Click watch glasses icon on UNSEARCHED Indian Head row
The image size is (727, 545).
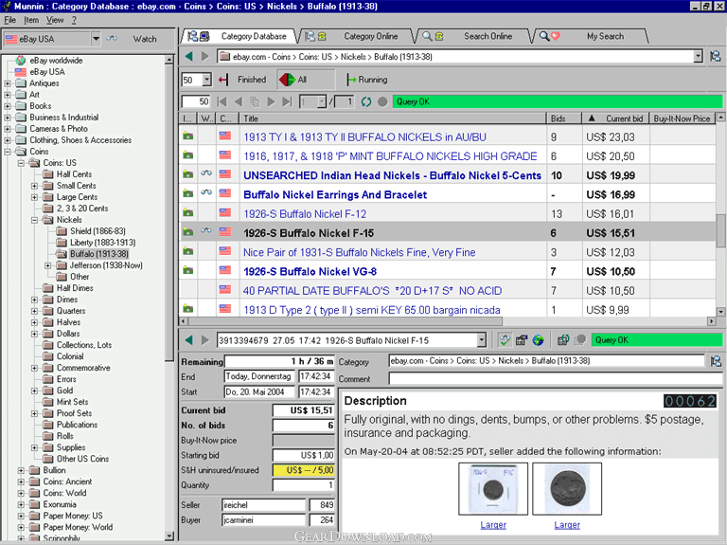coord(206,173)
